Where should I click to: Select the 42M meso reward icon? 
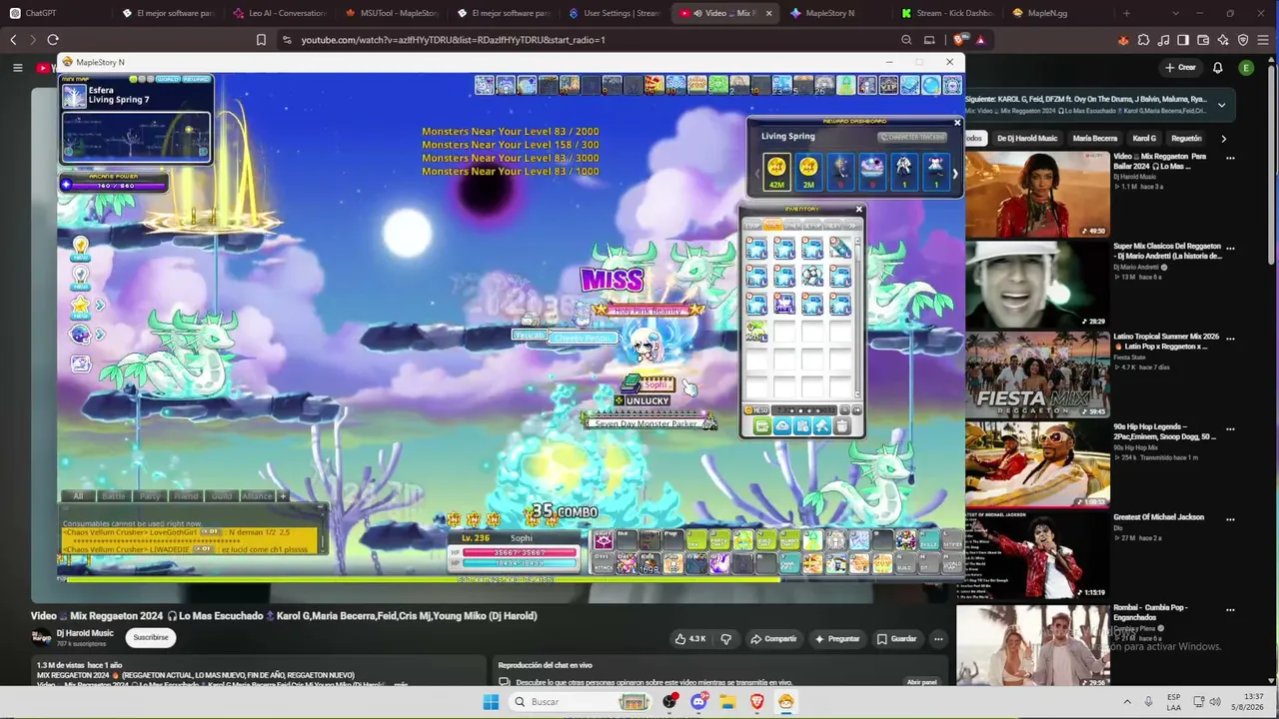coord(776,171)
